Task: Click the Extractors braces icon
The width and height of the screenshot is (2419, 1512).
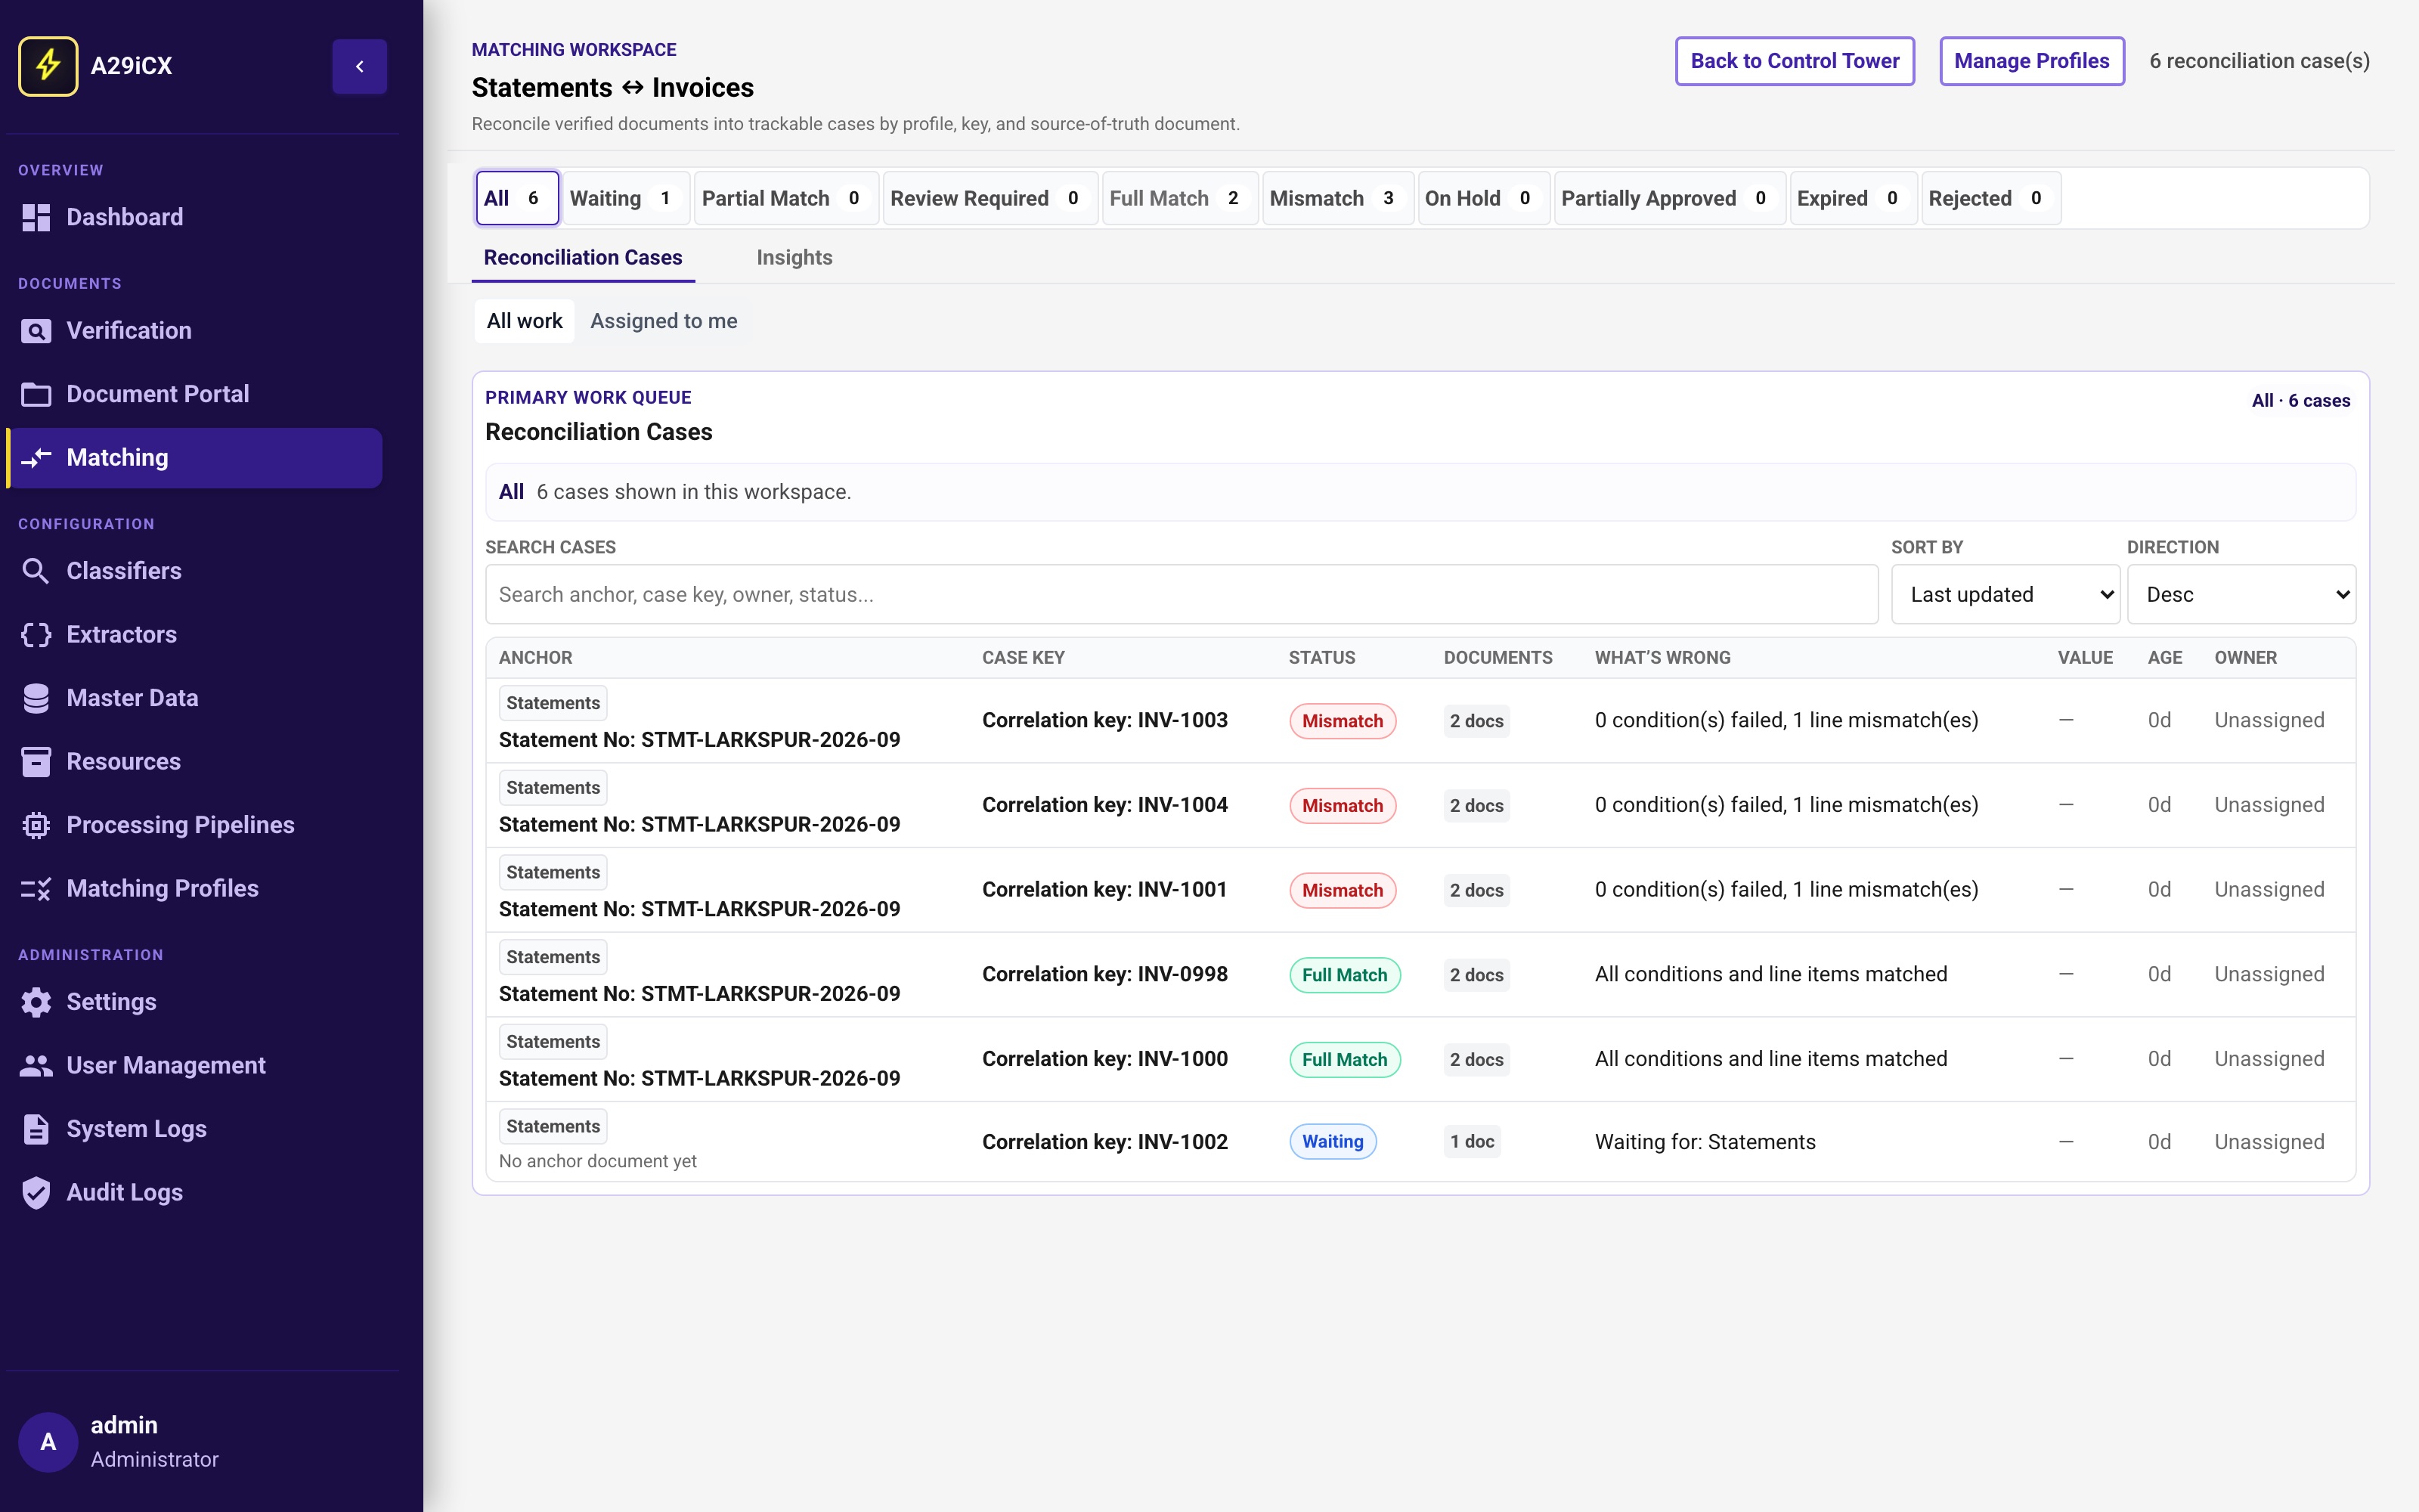Action: click(x=36, y=635)
